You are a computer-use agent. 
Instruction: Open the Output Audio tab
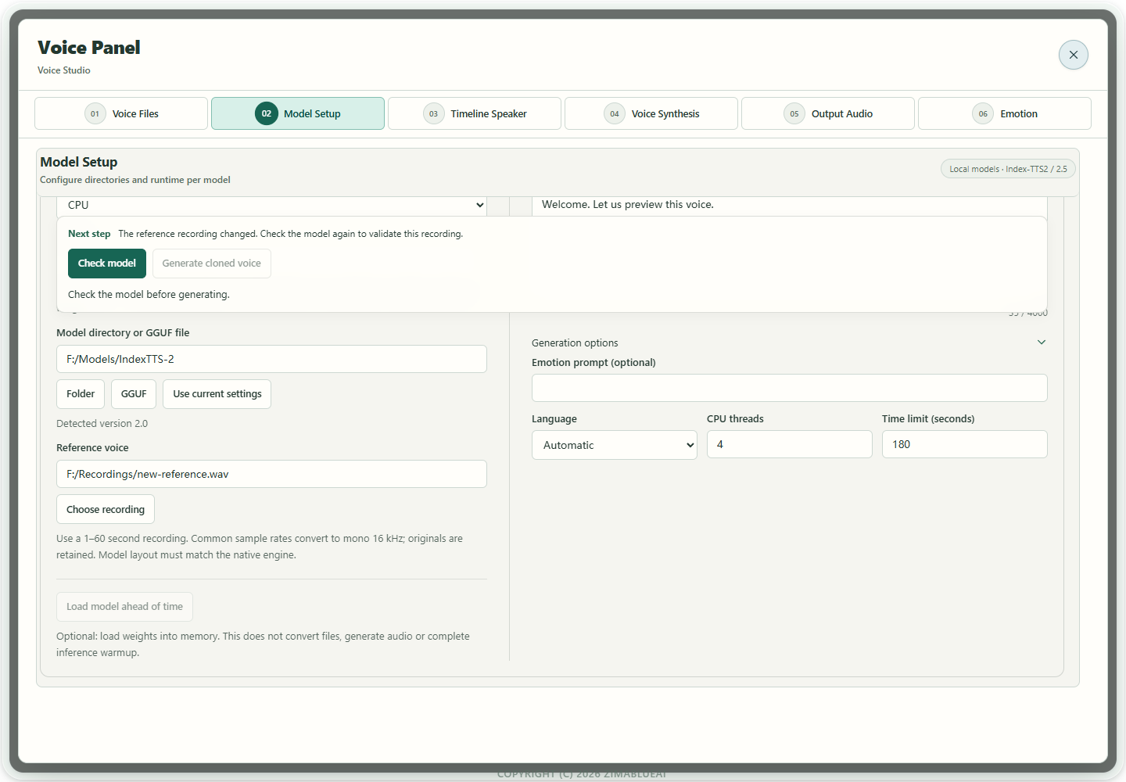click(828, 113)
